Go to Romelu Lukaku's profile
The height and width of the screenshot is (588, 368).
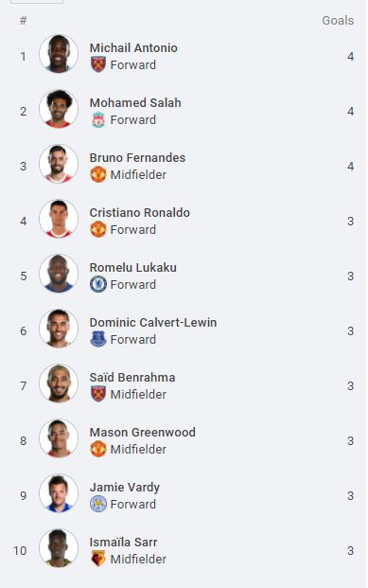[x=133, y=267]
